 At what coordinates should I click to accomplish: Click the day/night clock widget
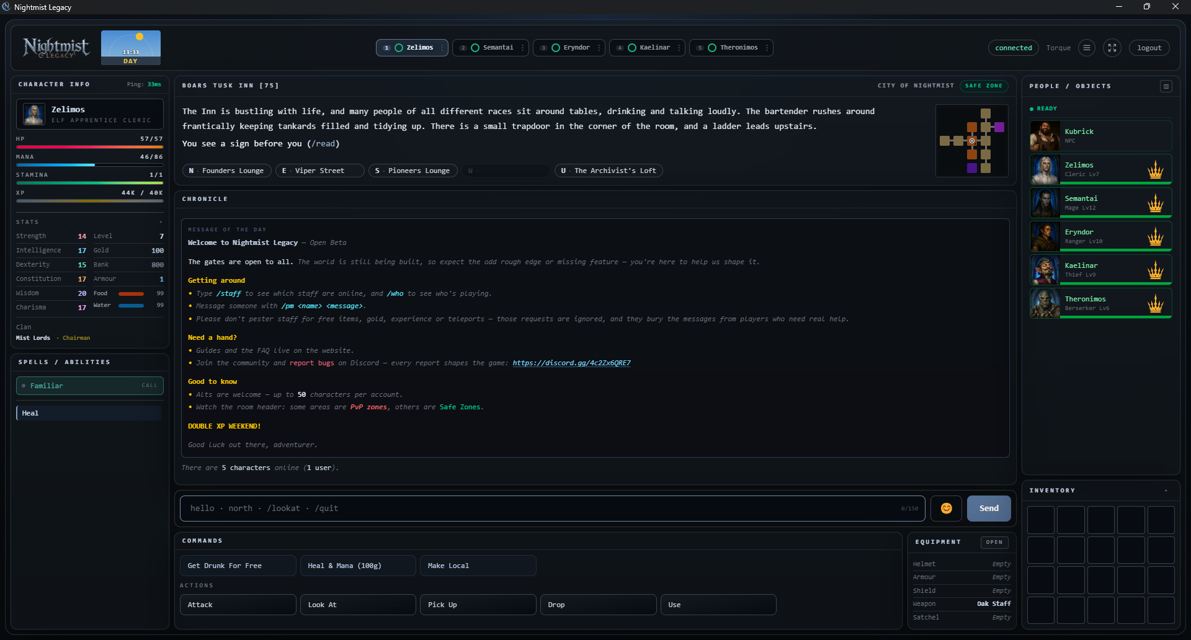131,48
